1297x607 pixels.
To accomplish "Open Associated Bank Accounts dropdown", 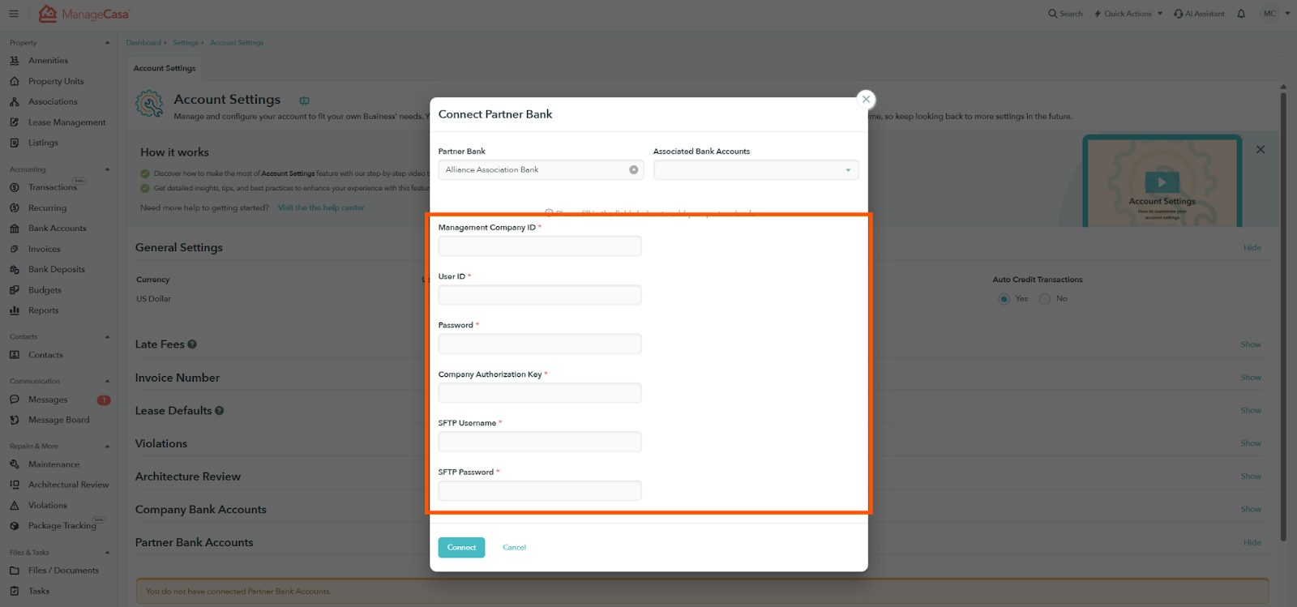I will 756,170.
